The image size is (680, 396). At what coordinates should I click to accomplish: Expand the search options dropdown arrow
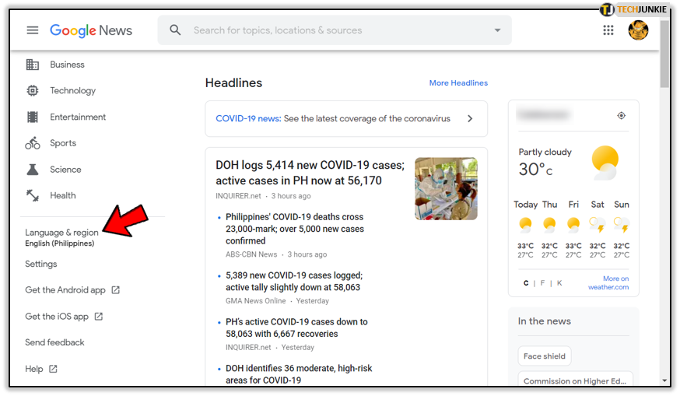[497, 30]
